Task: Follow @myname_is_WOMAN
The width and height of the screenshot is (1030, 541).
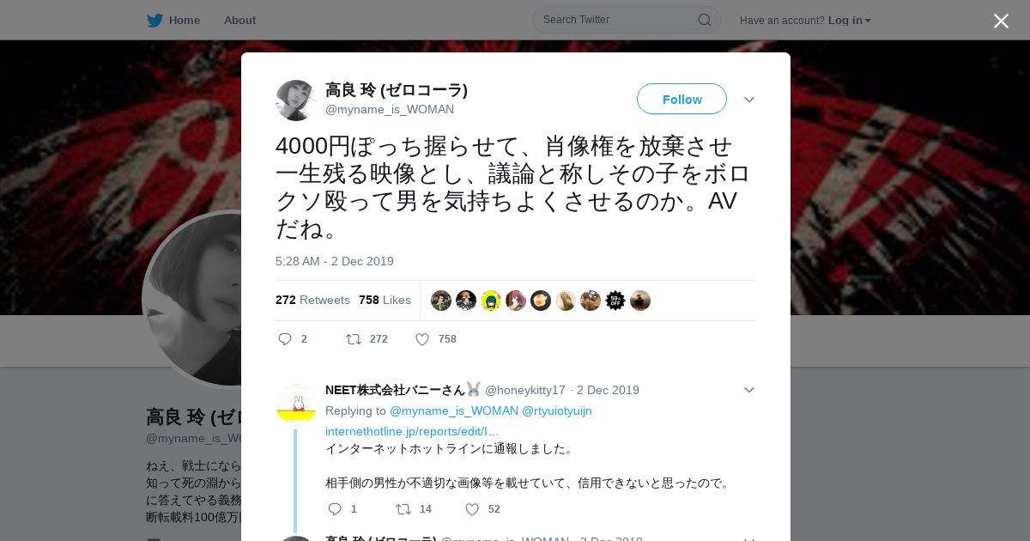Action: click(682, 99)
